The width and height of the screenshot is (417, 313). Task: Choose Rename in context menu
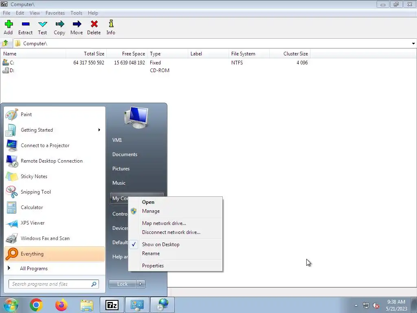click(175, 253)
